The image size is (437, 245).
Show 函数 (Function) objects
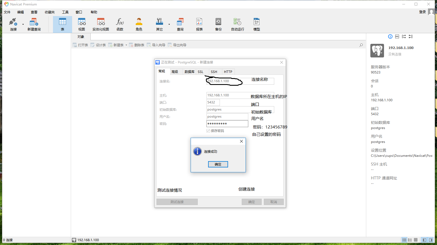(x=120, y=24)
